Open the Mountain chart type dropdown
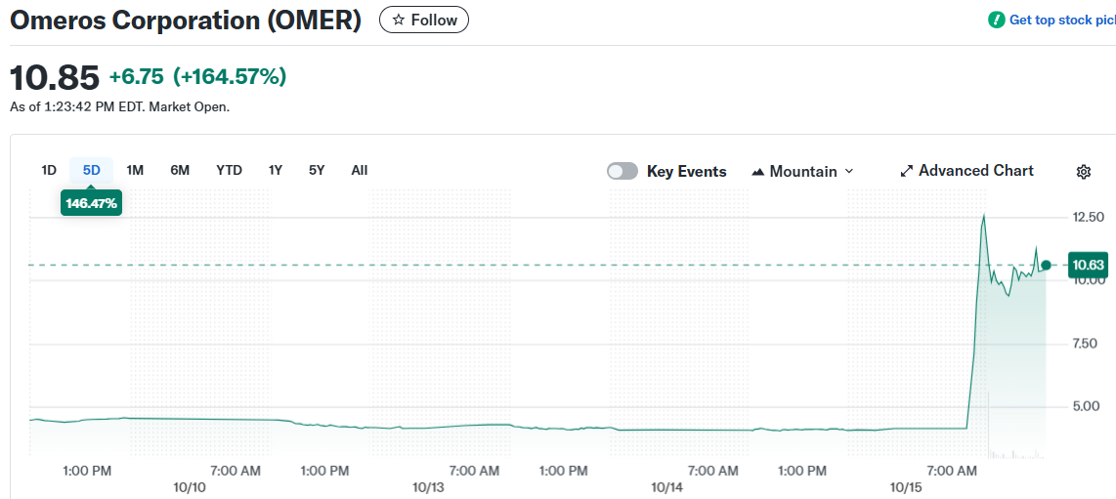The height and width of the screenshot is (499, 1116). point(803,171)
